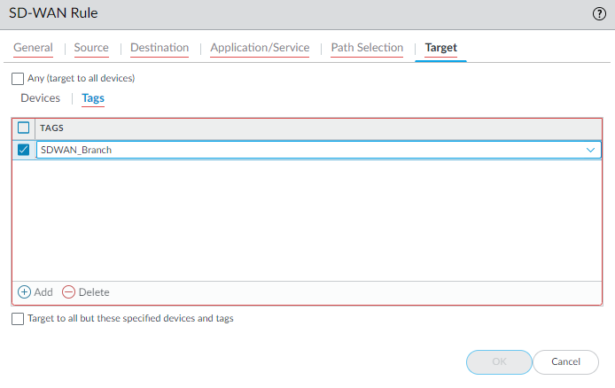Select the Path Selection tab
The image size is (615, 388).
pyautogui.click(x=367, y=48)
